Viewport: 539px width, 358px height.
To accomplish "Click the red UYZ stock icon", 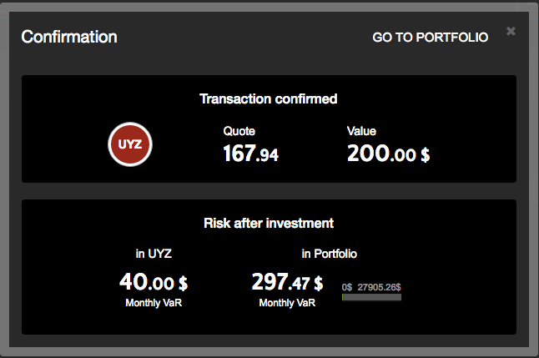I will pos(129,144).
